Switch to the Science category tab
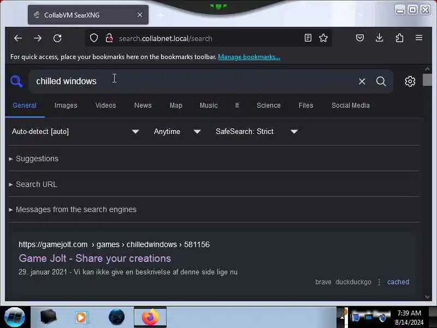The height and width of the screenshot is (328, 437). coord(269,106)
